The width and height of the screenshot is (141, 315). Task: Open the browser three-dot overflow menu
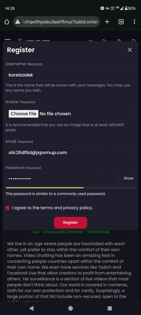[x=134, y=22]
